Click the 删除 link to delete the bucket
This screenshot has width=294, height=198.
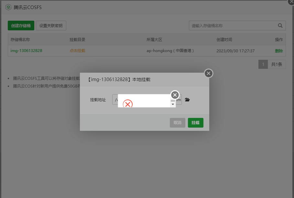278,51
